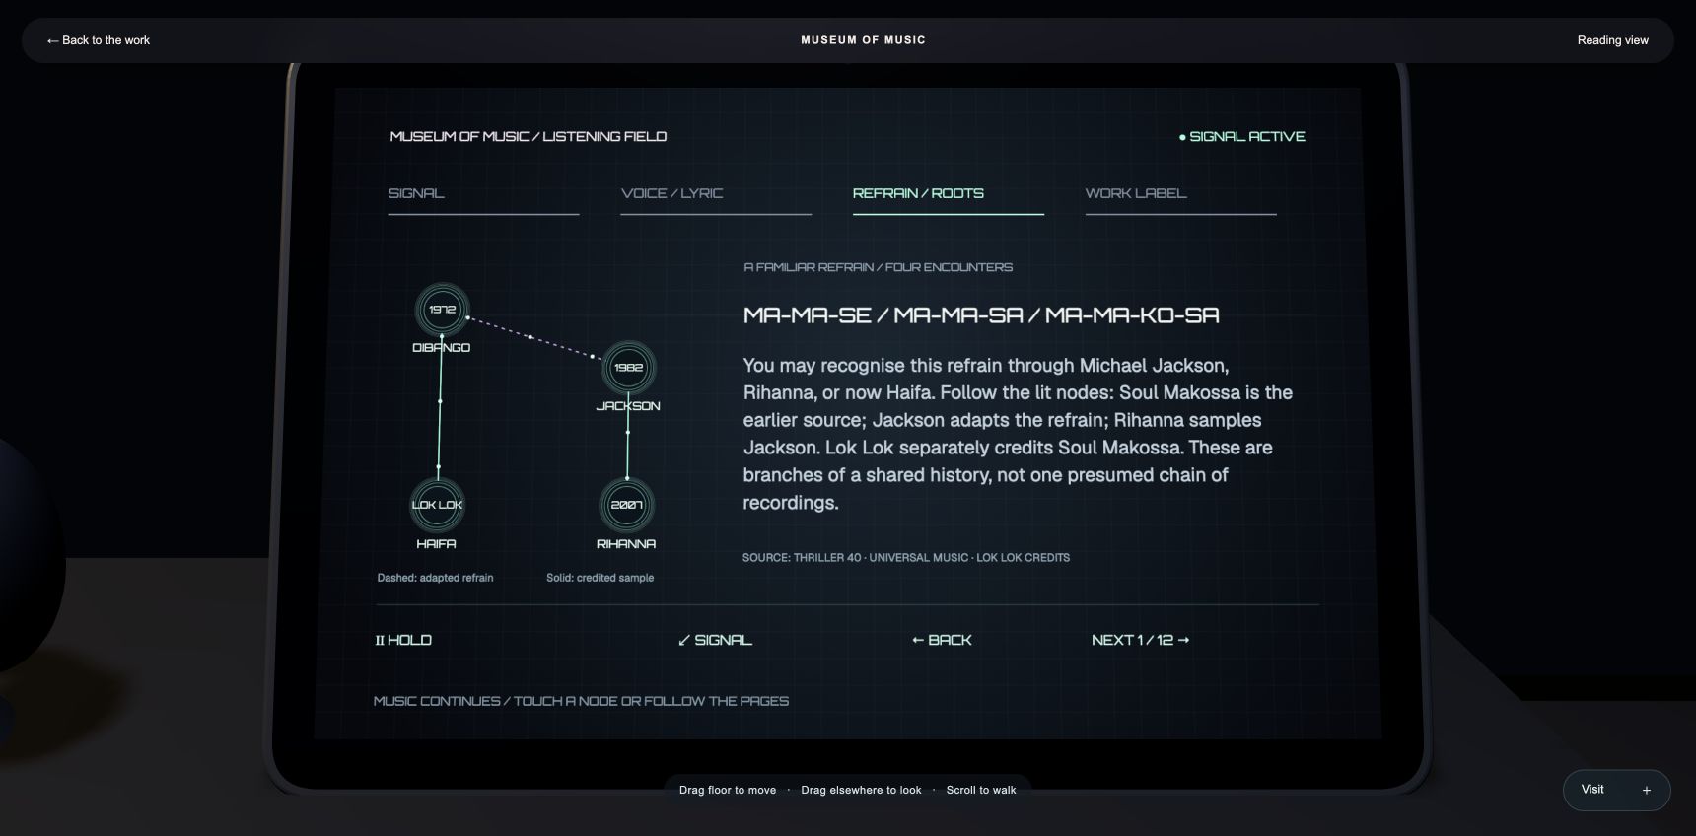Viewport: 1696px width, 836px height.
Task: Click the 'Drag elsewhere to look' hint
Action: tap(861, 790)
